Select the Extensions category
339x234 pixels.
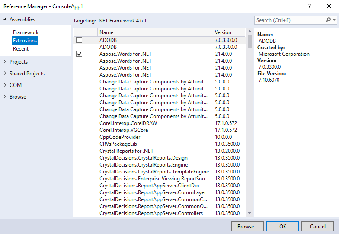25,41
